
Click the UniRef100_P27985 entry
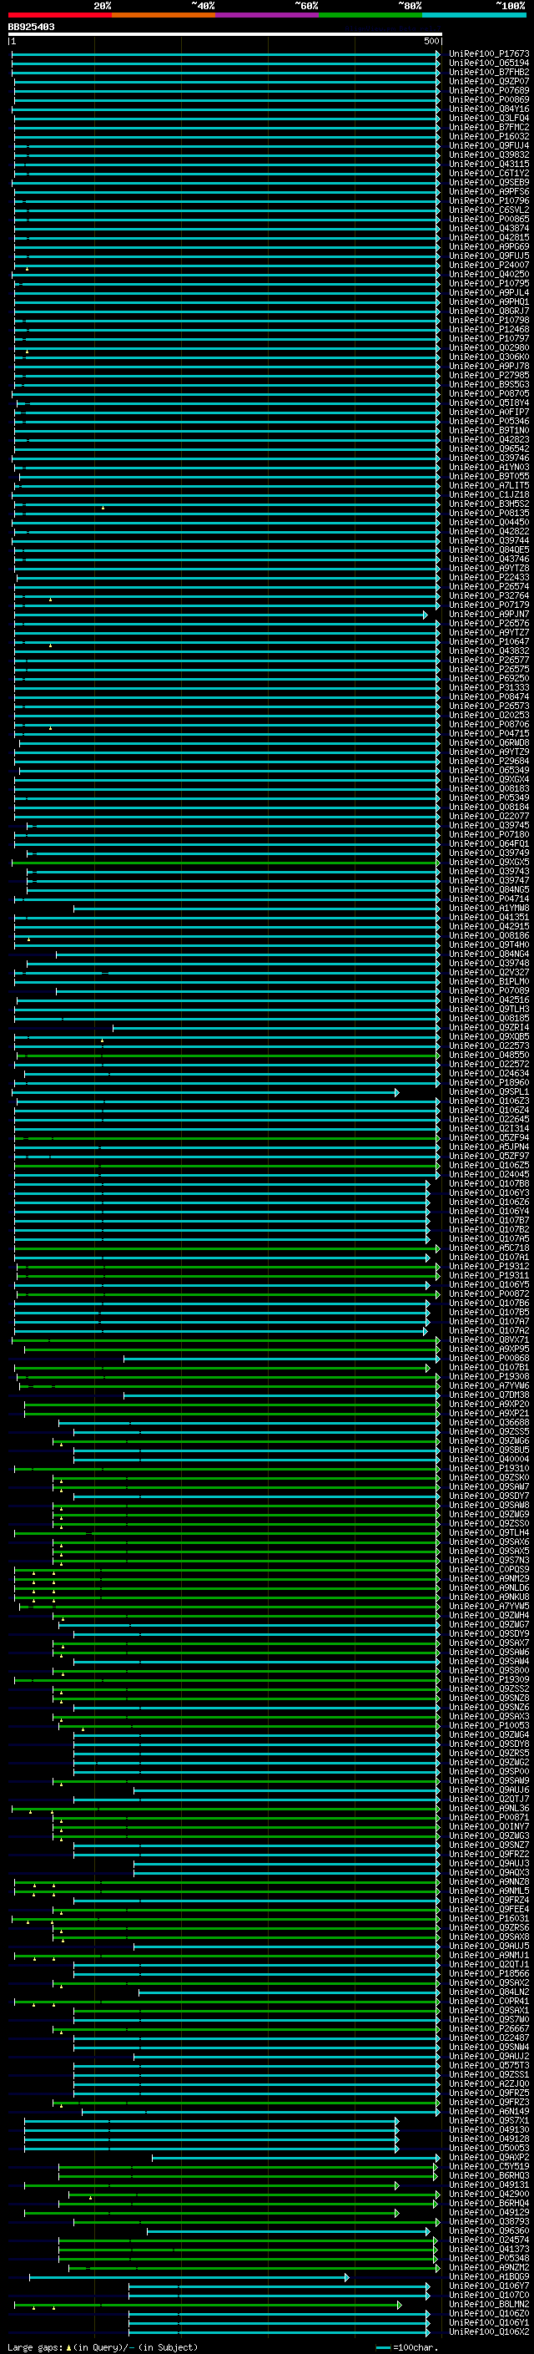tap(488, 376)
